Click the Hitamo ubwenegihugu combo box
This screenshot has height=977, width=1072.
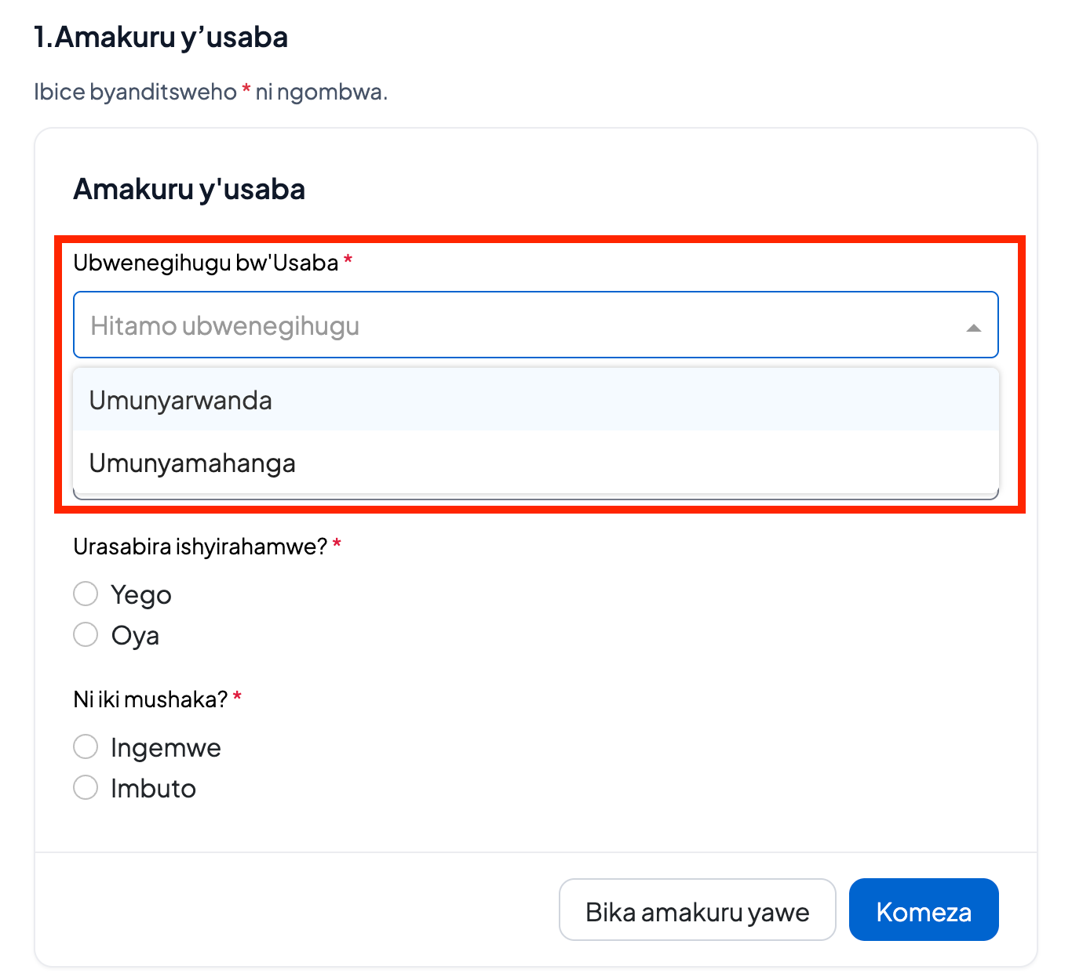pyautogui.click(x=535, y=325)
